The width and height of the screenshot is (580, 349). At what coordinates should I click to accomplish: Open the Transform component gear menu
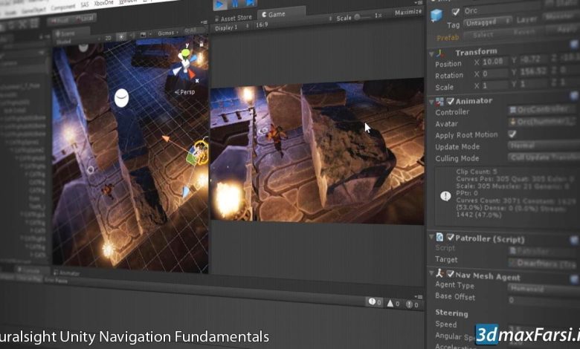[x=574, y=45]
